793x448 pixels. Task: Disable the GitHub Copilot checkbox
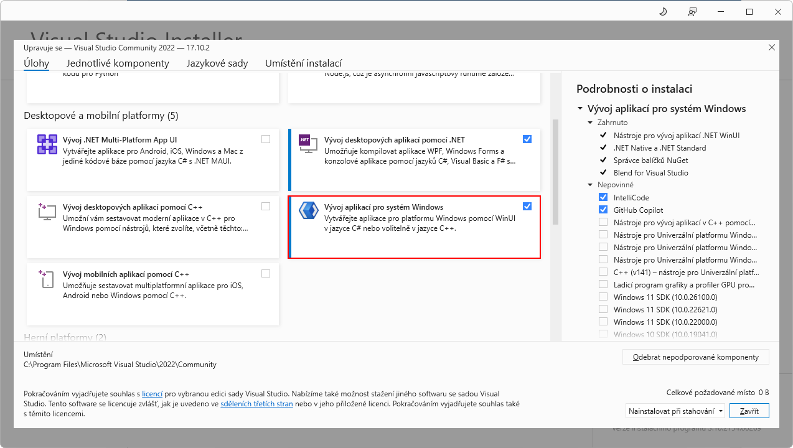(603, 209)
